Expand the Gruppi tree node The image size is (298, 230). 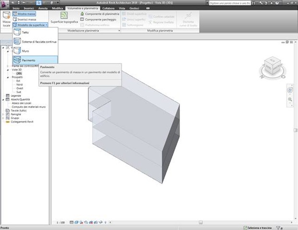(x=3, y=118)
